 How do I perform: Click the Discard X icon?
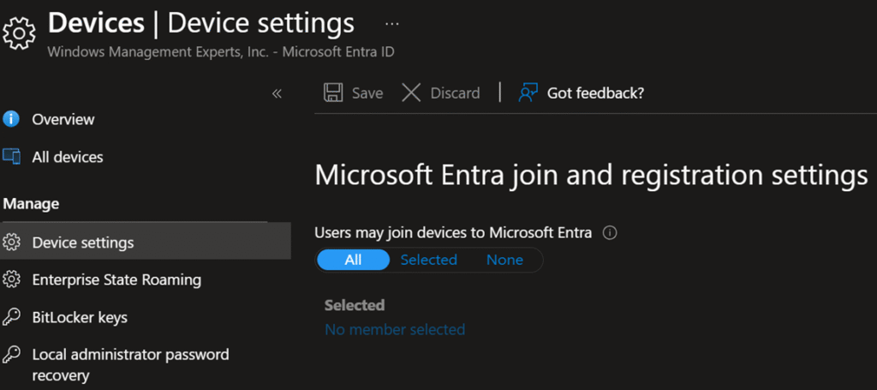[411, 93]
